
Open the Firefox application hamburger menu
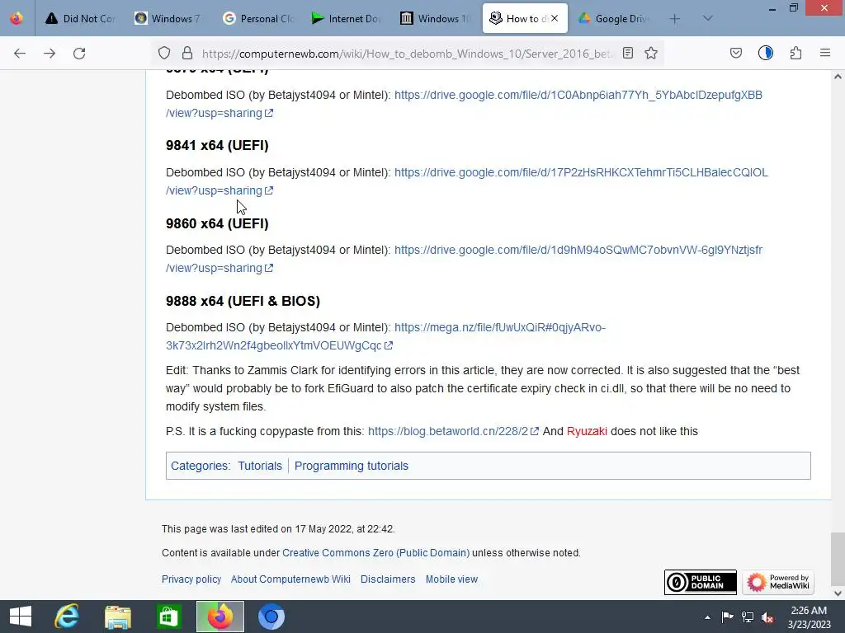825,53
